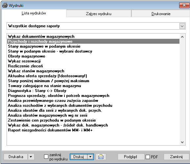
Task: Close the Wydruki window with X
Action: (x=184, y=5)
